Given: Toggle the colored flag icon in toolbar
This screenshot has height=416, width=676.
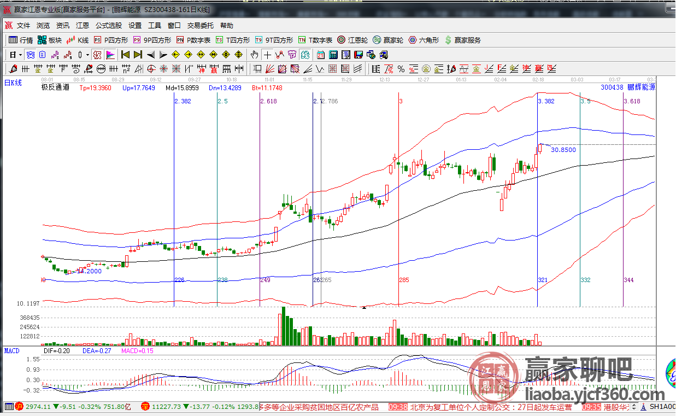Looking at the screenshot, I should pyautogui.click(x=110, y=55).
